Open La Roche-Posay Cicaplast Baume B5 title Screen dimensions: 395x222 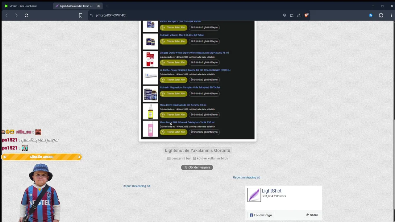click(x=195, y=70)
